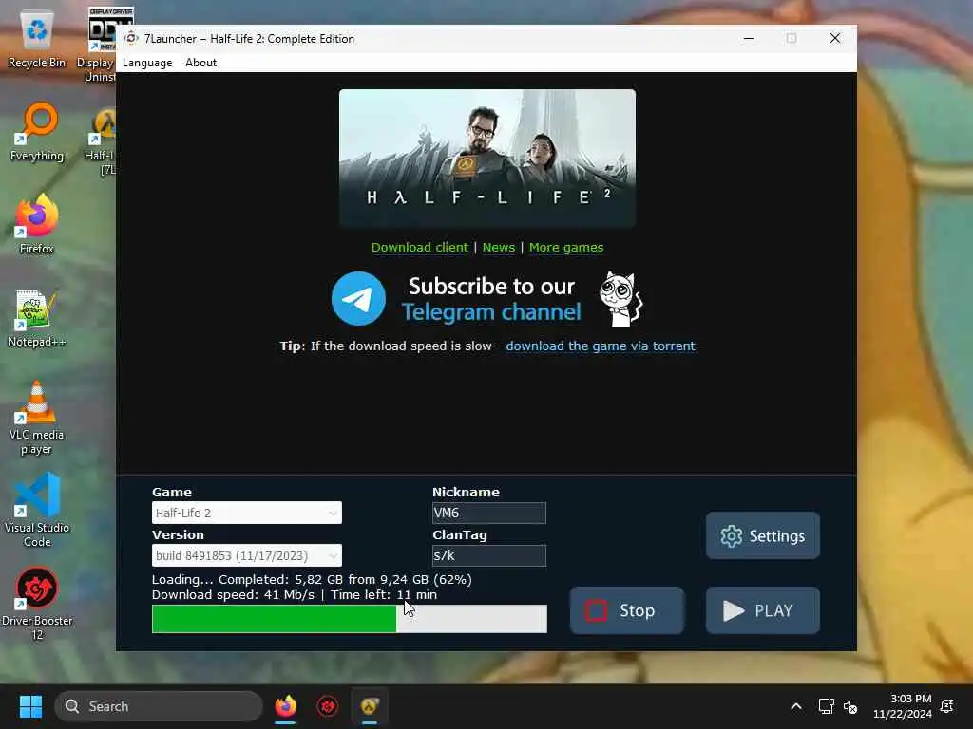The image size is (973, 729).
Task: Follow the Download client link
Action: point(419,248)
